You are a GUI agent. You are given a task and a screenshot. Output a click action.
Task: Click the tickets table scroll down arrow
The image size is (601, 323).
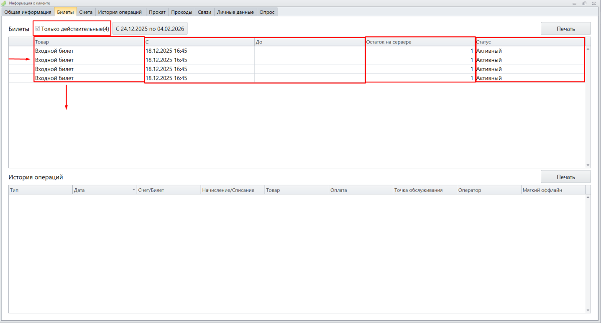588,165
